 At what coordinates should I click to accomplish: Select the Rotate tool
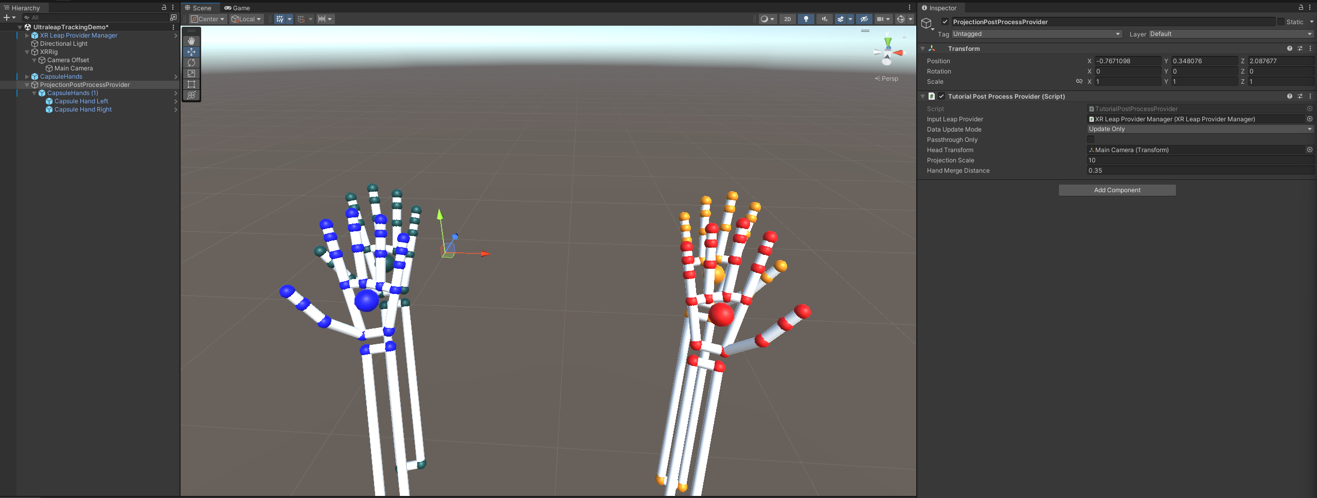coord(191,63)
